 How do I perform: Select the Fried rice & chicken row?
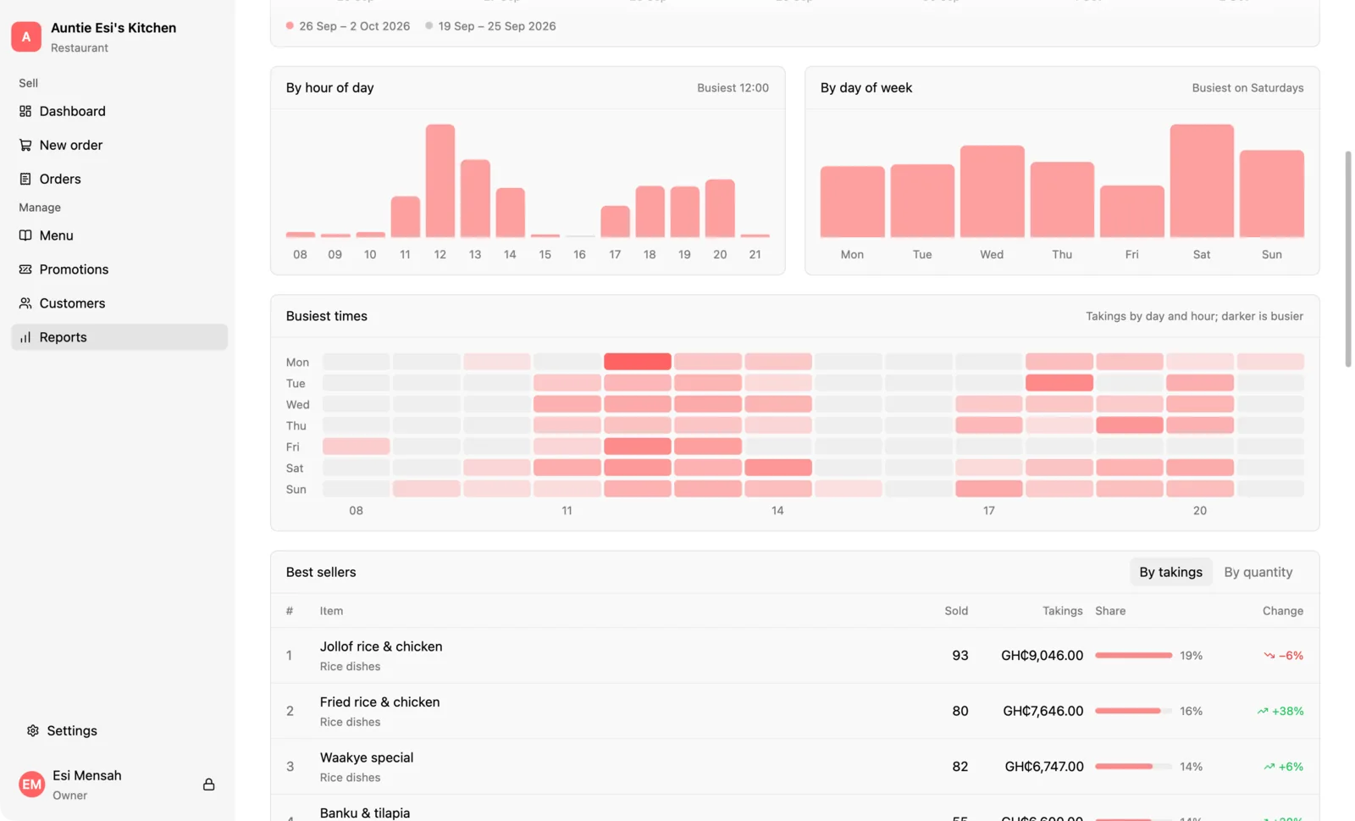click(794, 711)
